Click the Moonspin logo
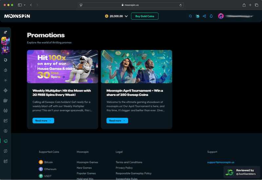This screenshot has height=180, width=262. 17,16
